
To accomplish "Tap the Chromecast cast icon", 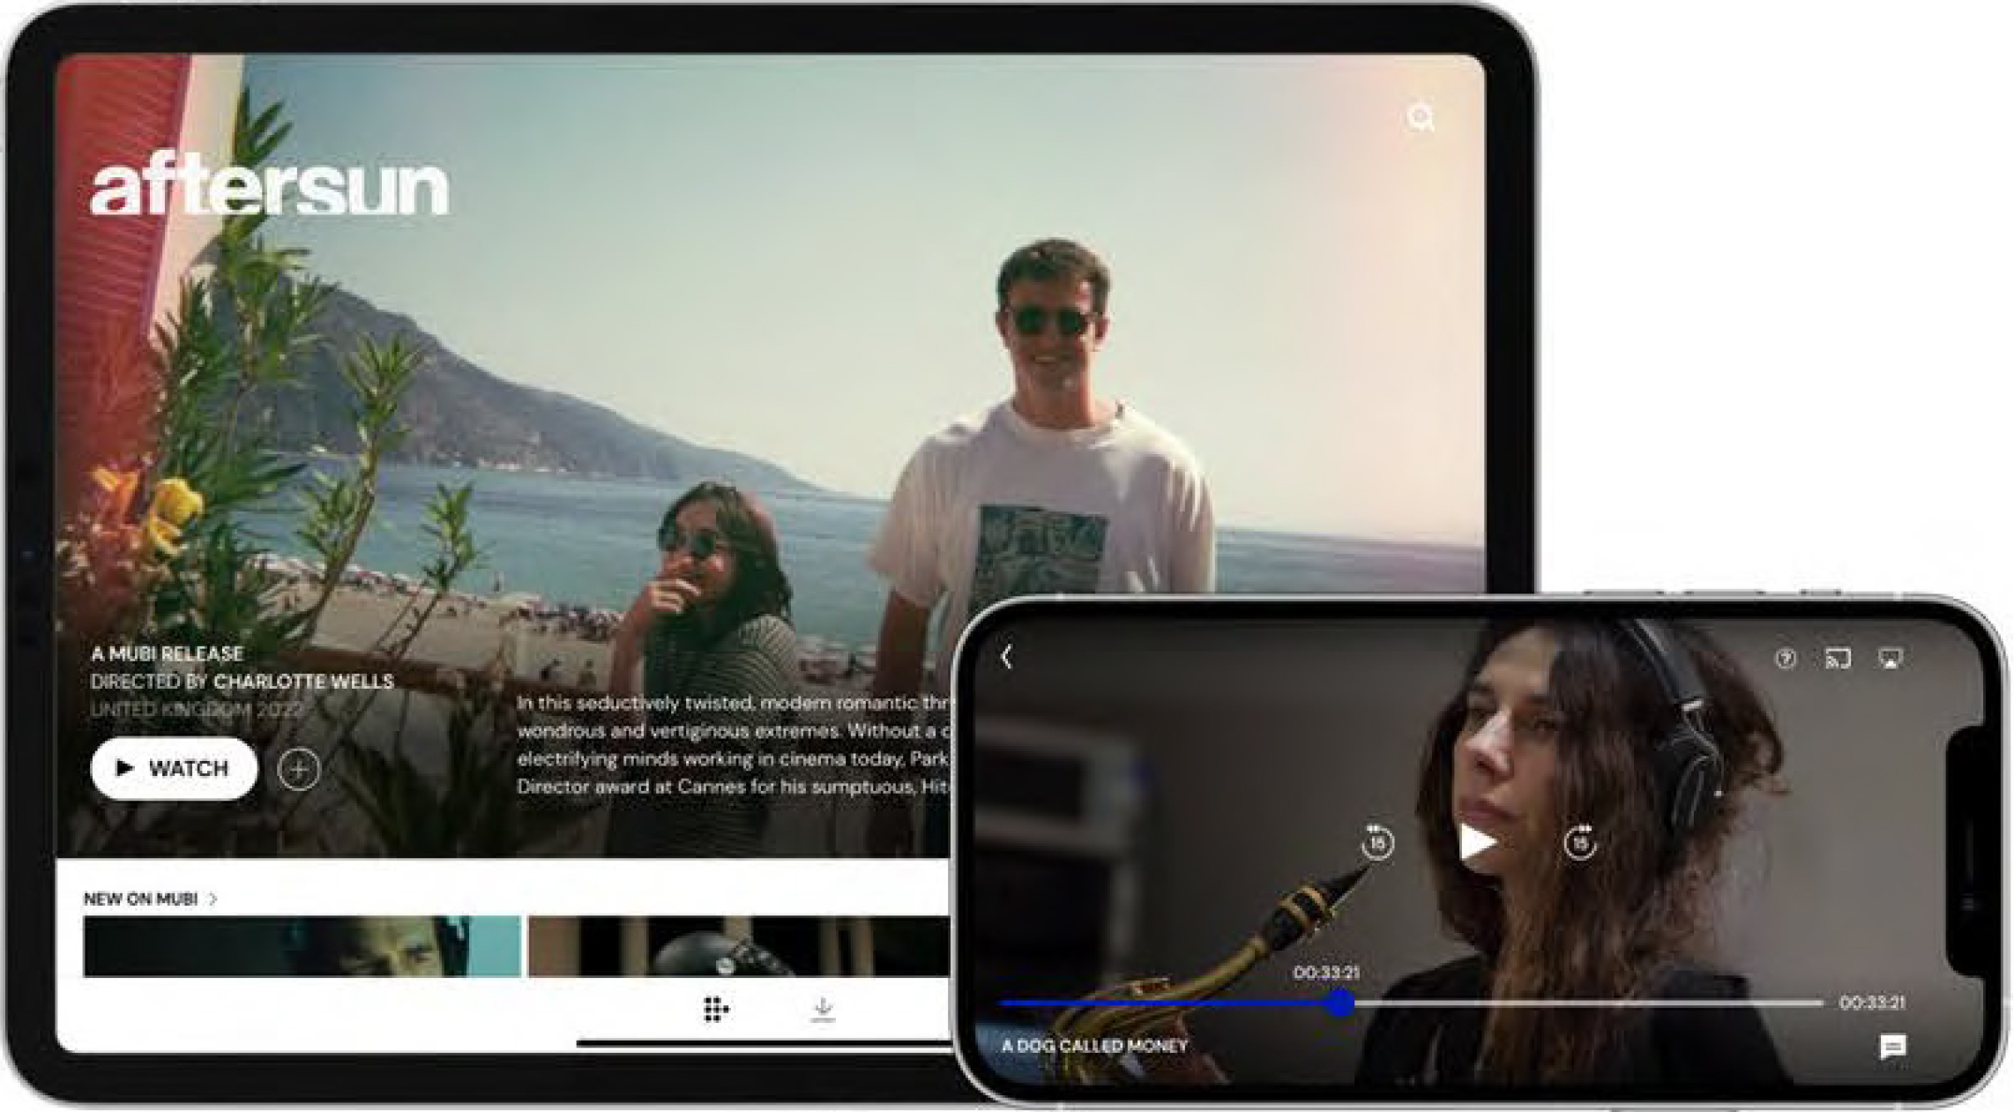I will click(1838, 659).
